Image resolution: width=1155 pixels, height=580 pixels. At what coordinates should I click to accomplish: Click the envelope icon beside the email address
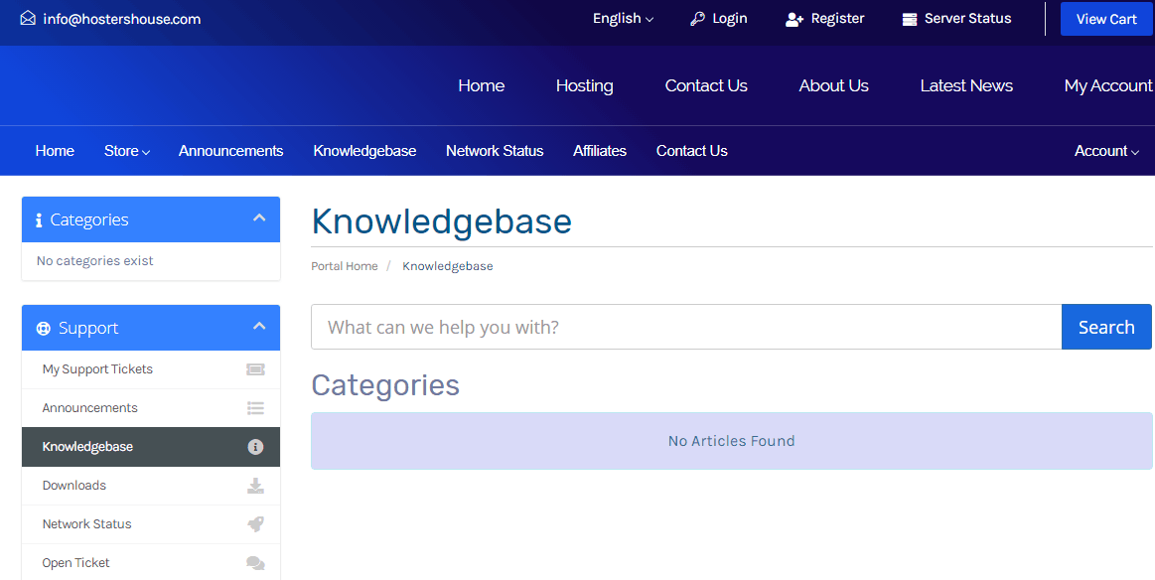(28, 19)
